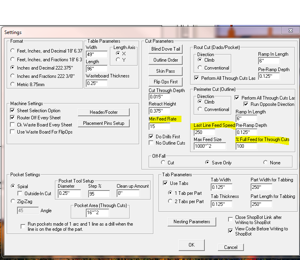Viewport: 300px width, 260px height.
Task: Click the Outline Order button
Action: pyautogui.click(x=166, y=60)
